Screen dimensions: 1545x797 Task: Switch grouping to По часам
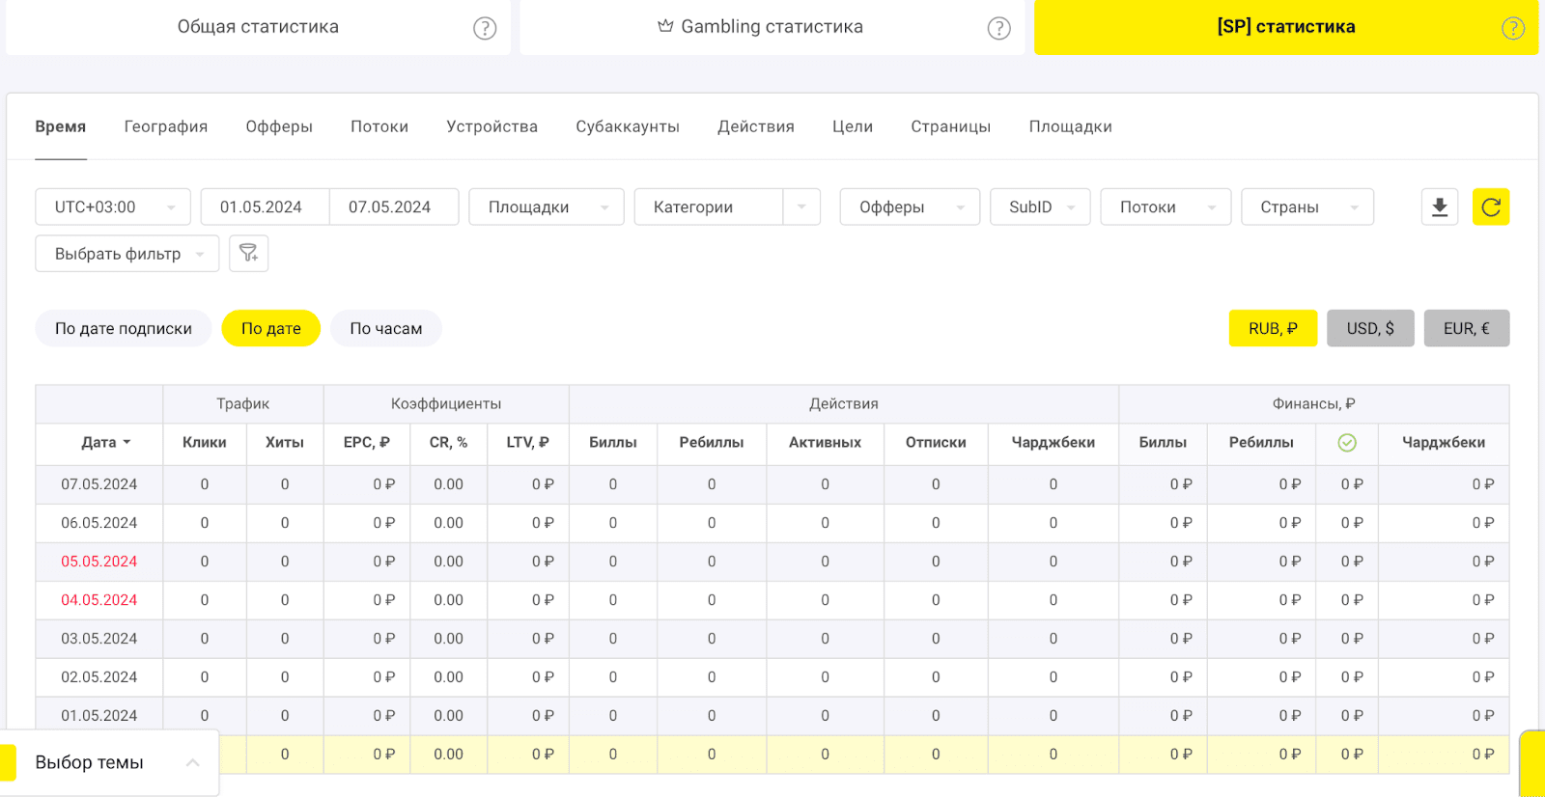pyautogui.click(x=385, y=329)
